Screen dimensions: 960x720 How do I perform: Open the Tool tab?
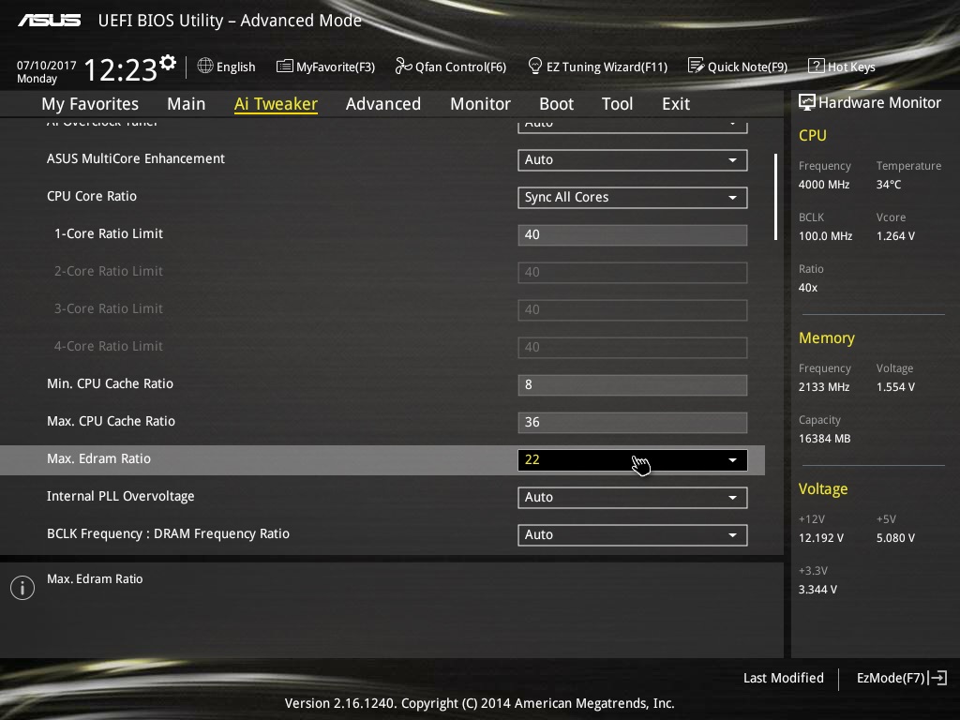click(617, 104)
